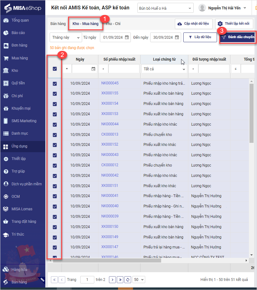The width and height of the screenshot is (257, 290).
Task: Open calendar picker for Đến ngày
Action: (177, 37)
